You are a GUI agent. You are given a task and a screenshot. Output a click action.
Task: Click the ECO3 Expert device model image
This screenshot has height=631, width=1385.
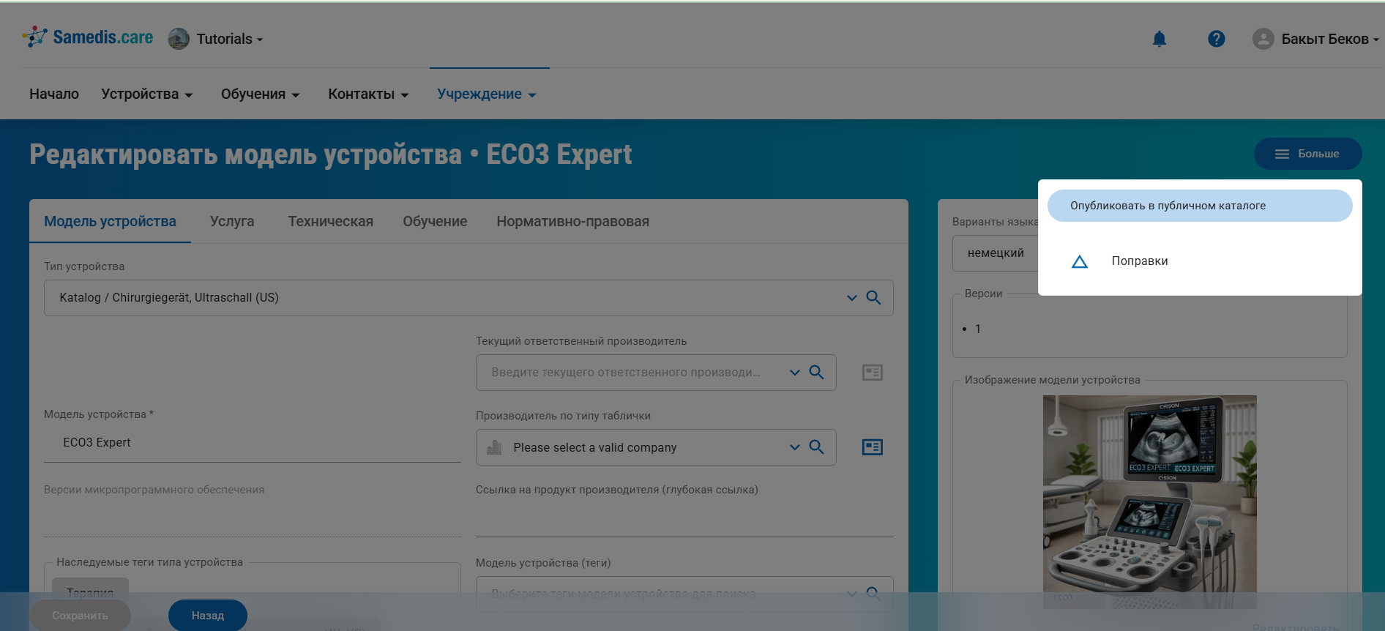(x=1149, y=502)
